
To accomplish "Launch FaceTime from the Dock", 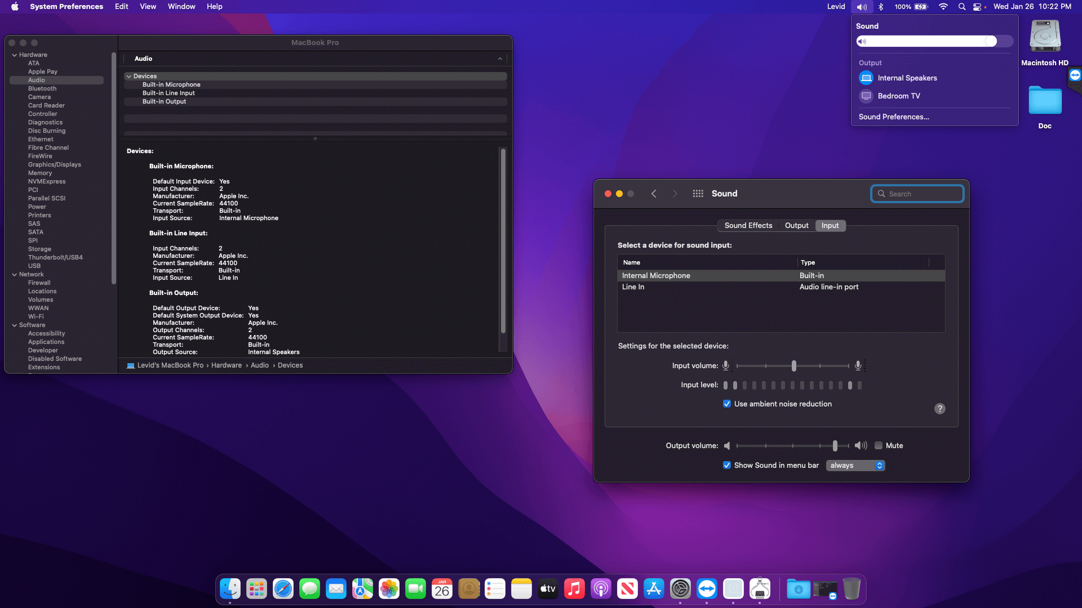I will [415, 589].
